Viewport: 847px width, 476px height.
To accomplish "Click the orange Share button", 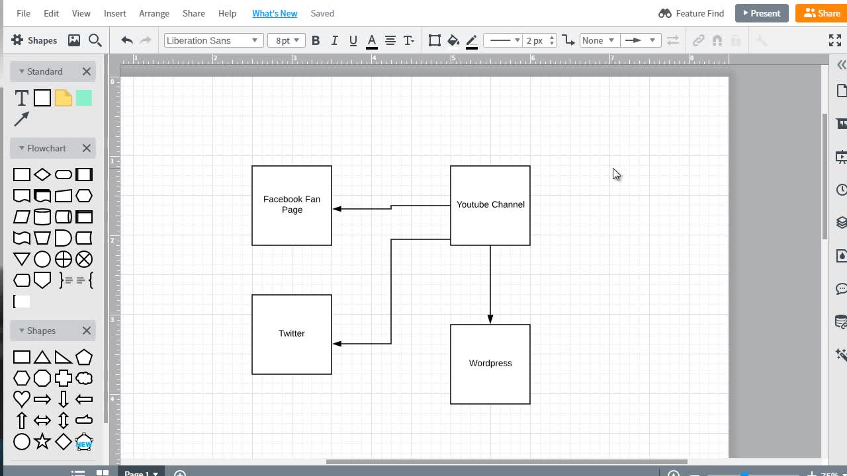I will tap(821, 13).
